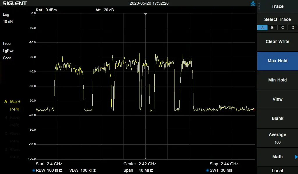
Task: Click the network connection status icon
Action: coord(253,3)
